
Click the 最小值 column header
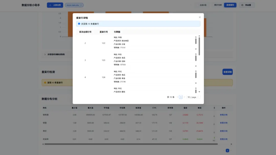[74, 108]
